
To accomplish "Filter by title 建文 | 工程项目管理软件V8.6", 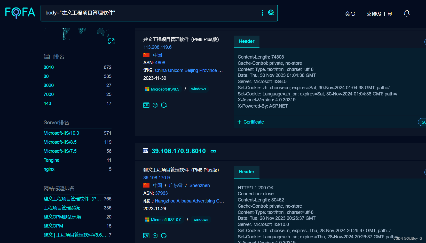I will pos(75,235).
